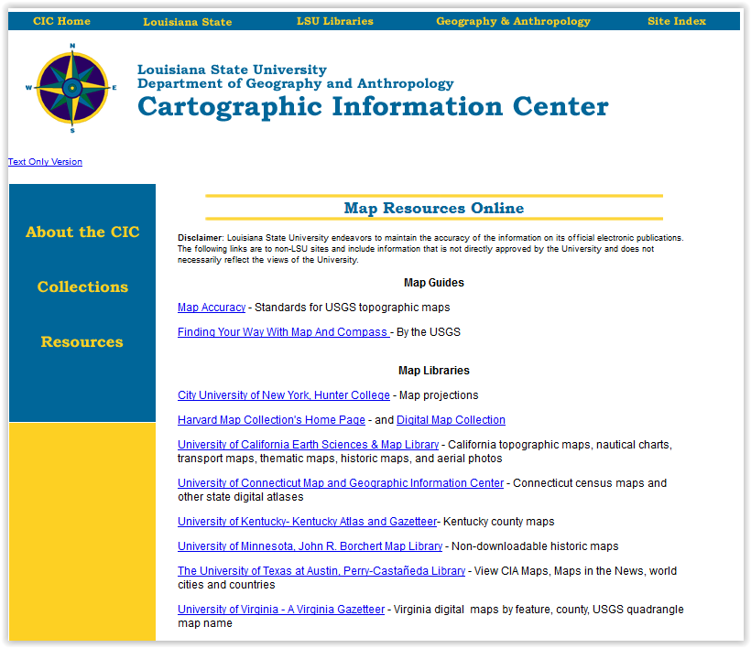Screen dimensions: 751x648
Task: Click the Map Guides section heading
Action: click(434, 283)
